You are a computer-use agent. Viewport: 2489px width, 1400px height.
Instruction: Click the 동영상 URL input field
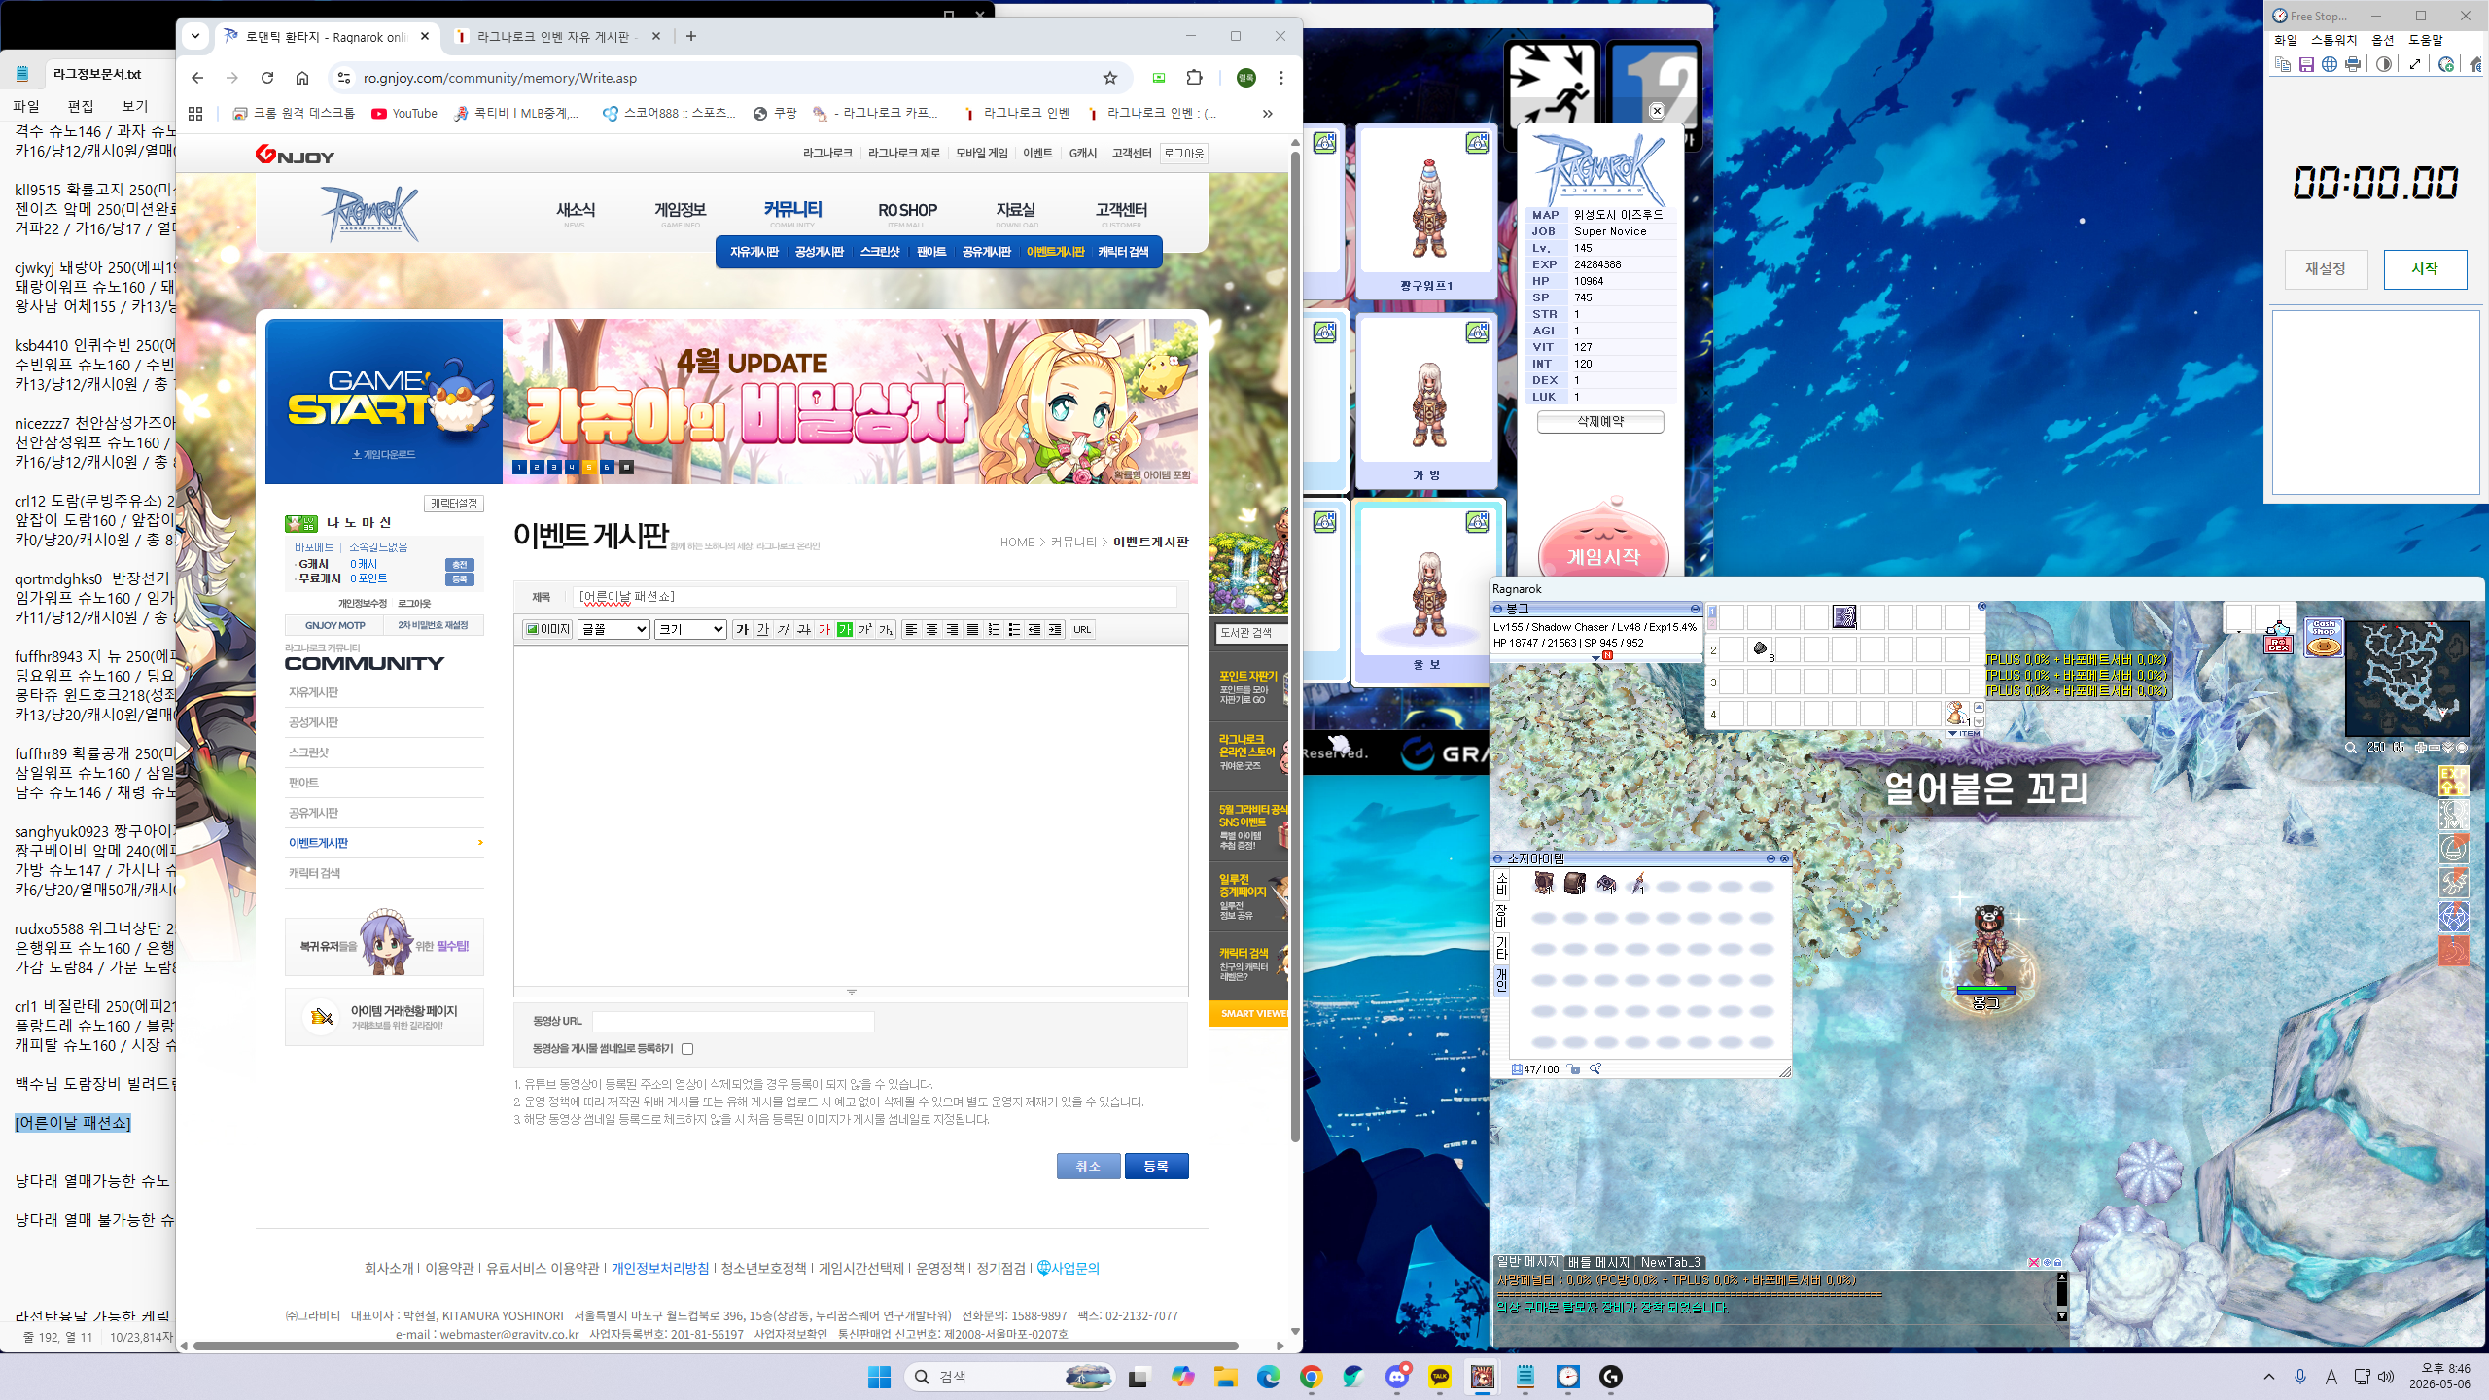733,1021
